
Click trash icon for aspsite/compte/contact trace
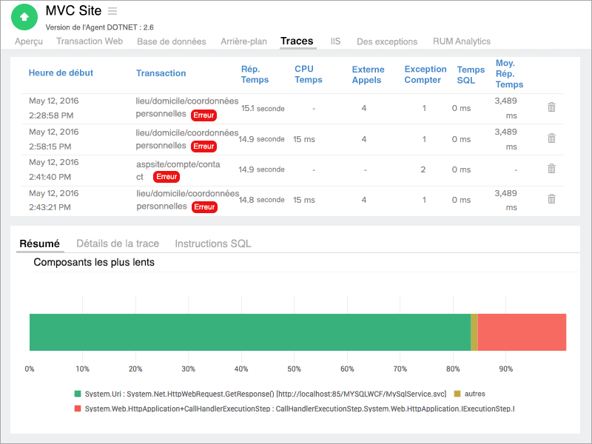[551, 169]
